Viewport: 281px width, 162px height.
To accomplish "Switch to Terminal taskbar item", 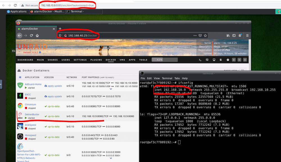I will click(84, 12).
